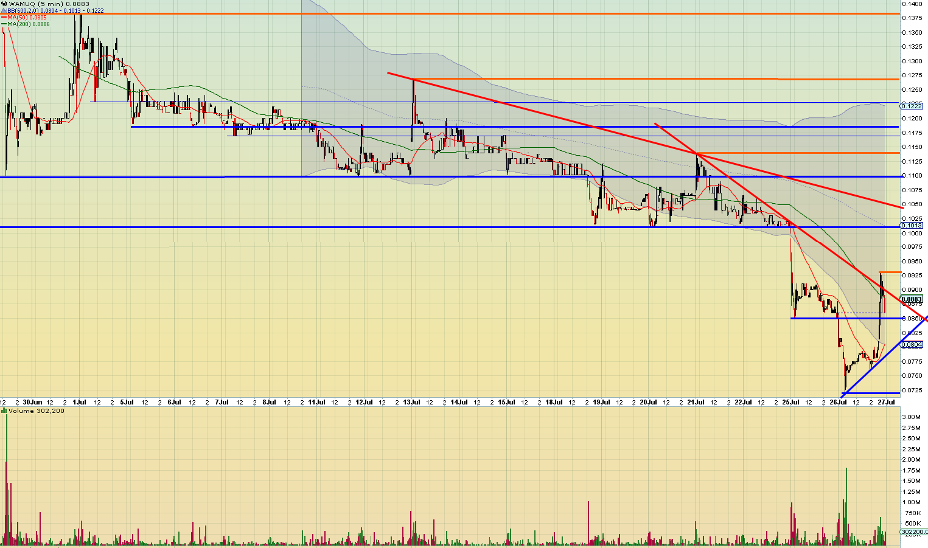This screenshot has height=548, width=928.
Task: Select the MA(50) 0.0805 legend entry
Action: [x=27, y=18]
